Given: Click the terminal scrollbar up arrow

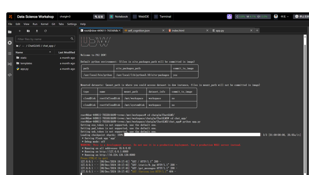Looking at the screenshot, I should click(x=305, y=37).
